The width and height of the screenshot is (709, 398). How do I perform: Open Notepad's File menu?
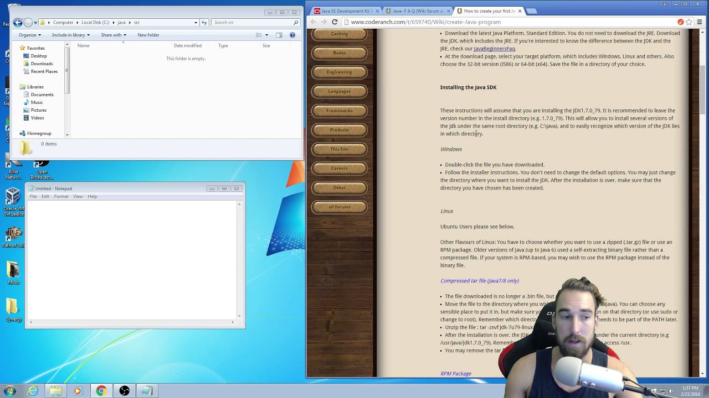point(33,196)
